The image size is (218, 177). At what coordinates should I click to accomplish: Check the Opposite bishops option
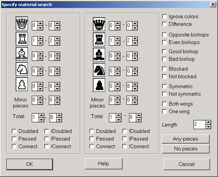(x=164, y=35)
